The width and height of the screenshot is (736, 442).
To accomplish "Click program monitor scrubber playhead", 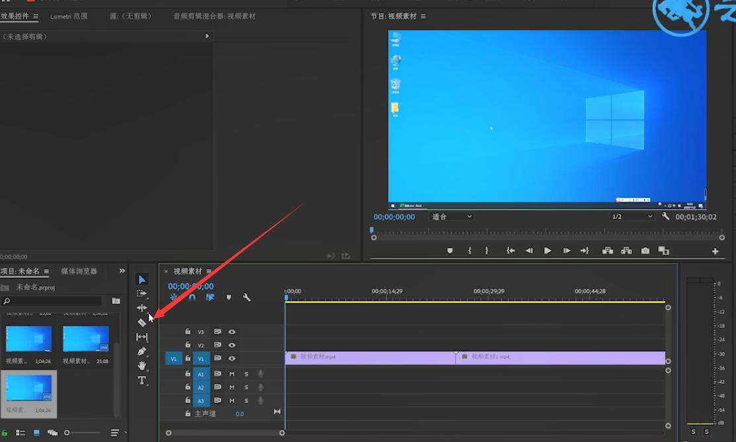I will coord(372,230).
